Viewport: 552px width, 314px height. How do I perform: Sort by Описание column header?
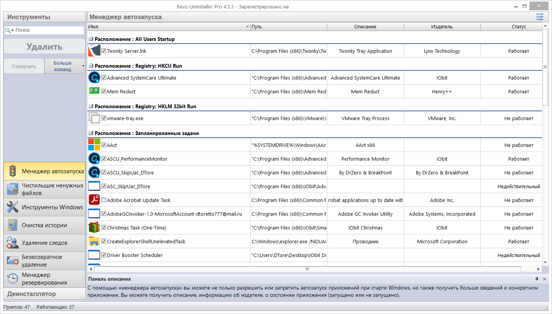[x=365, y=27]
